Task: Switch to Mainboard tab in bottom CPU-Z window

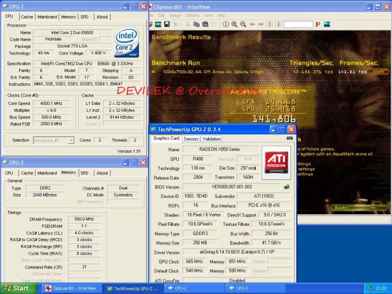Action: (x=47, y=173)
